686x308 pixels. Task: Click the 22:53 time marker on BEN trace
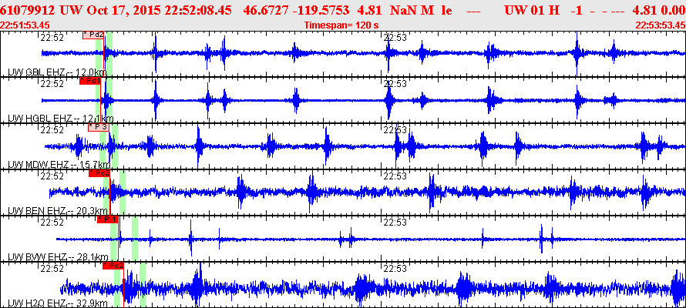pyautogui.click(x=395, y=176)
